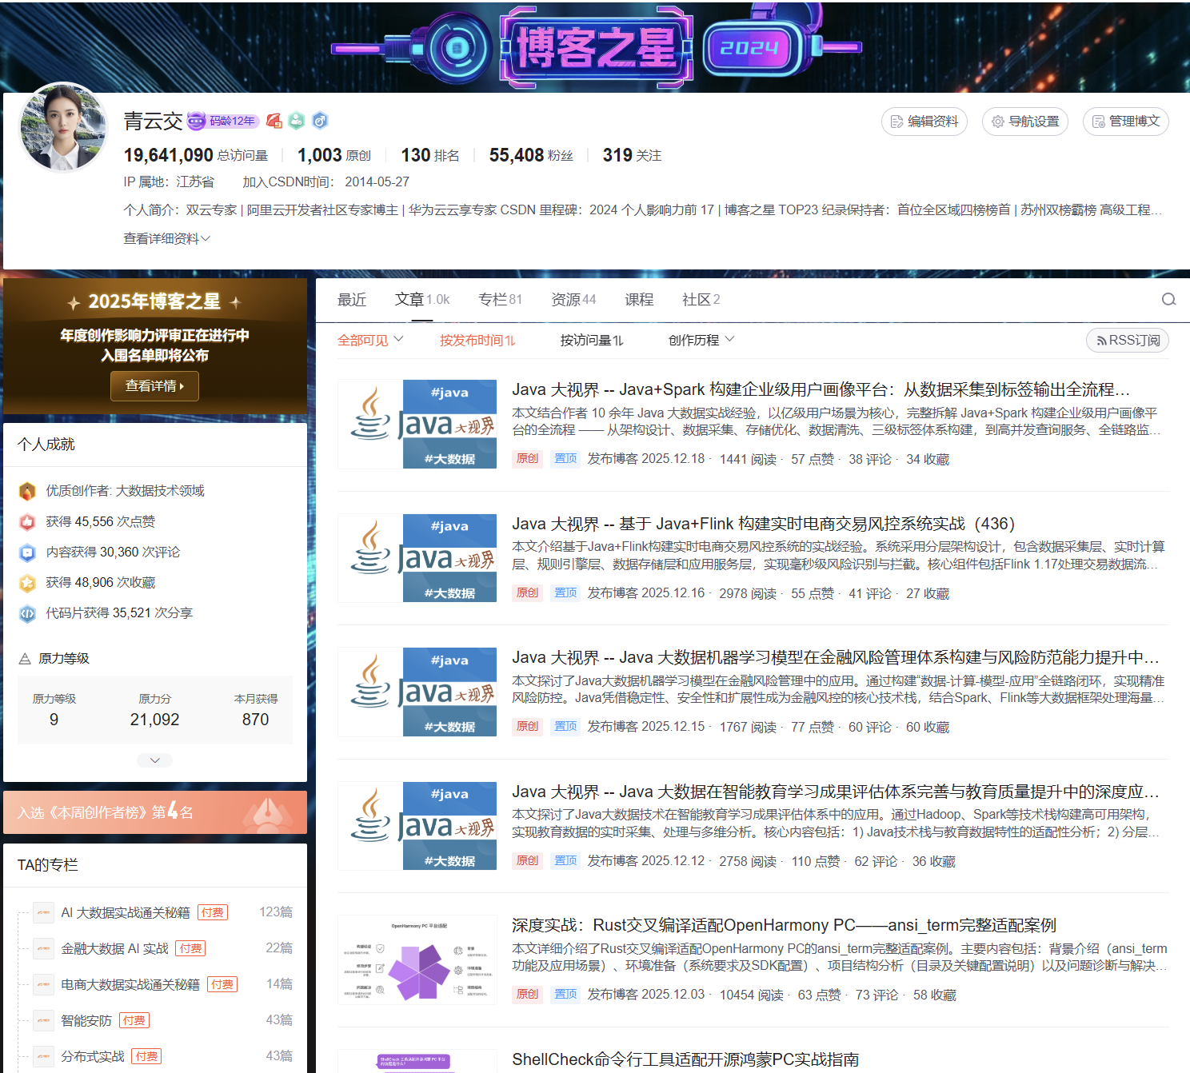Switch to the 资源 44 tab

pyautogui.click(x=573, y=300)
